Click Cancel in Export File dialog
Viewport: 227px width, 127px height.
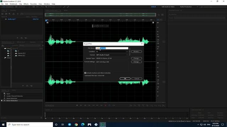point(137,79)
